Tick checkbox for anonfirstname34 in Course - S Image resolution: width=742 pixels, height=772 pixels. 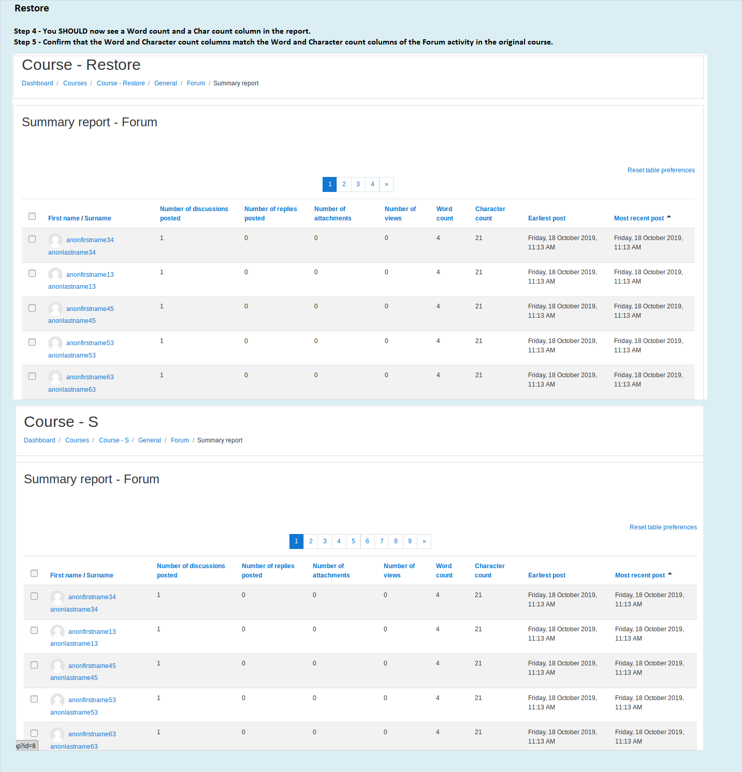pyautogui.click(x=34, y=596)
